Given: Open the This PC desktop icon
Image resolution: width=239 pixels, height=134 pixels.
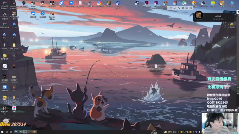Looking at the screenshot, I should [x=232, y=3].
